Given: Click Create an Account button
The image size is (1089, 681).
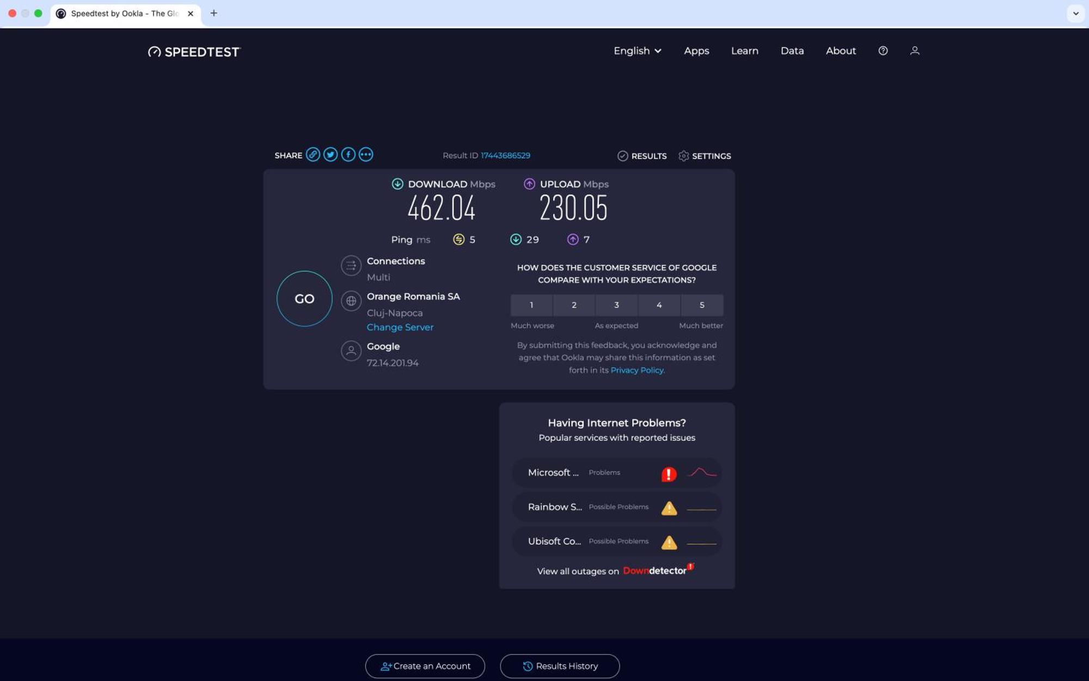Looking at the screenshot, I should 425,666.
